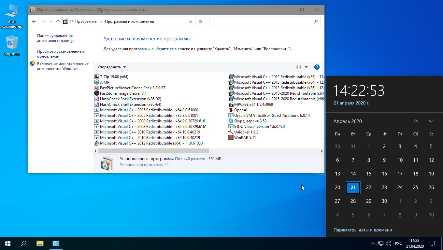Select the WinRAR 5.71 program icon
The width and height of the screenshot is (443, 250).
(x=232, y=137)
